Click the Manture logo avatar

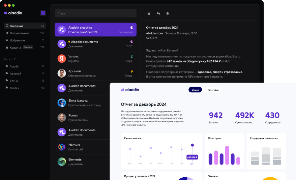[x=62, y=147]
